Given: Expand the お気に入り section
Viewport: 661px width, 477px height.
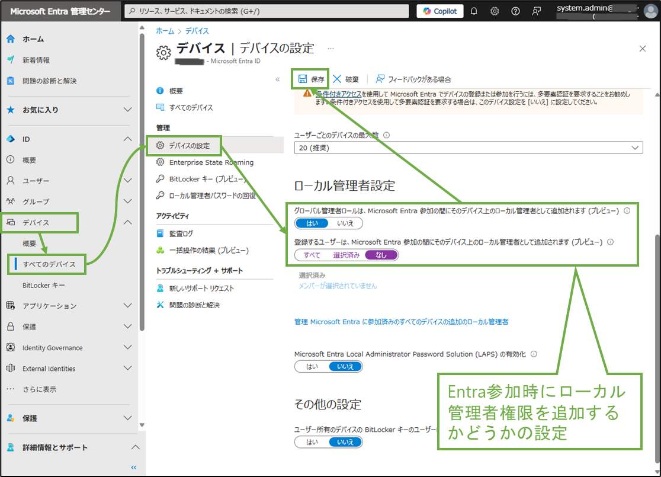Looking at the screenshot, I should pyautogui.click(x=127, y=110).
